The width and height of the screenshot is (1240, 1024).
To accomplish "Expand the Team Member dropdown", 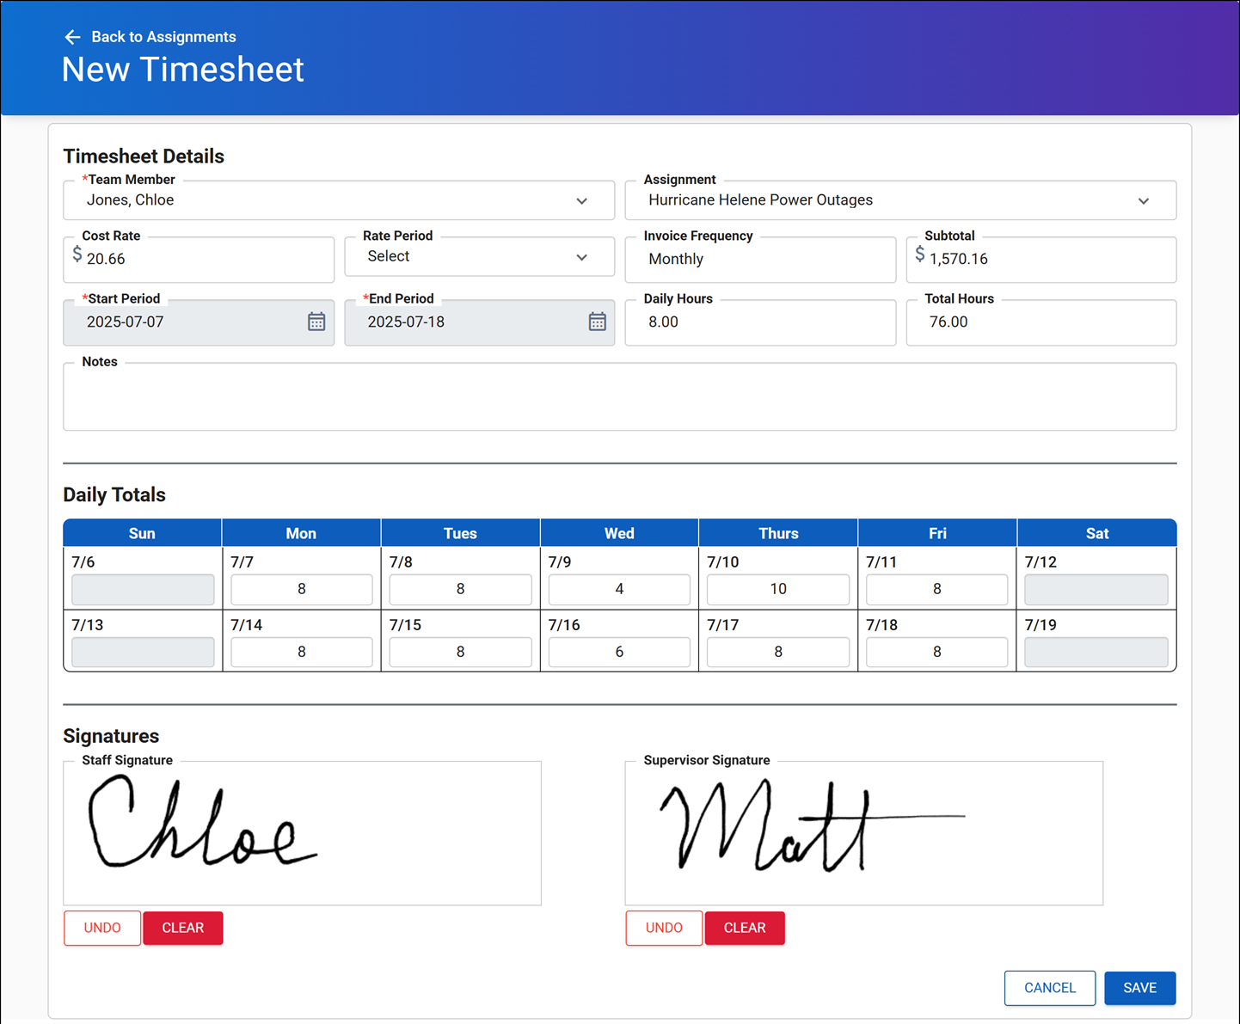I will click(581, 200).
